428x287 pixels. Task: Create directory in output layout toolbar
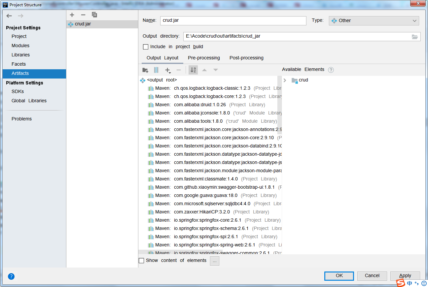pyautogui.click(x=145, y=70)
